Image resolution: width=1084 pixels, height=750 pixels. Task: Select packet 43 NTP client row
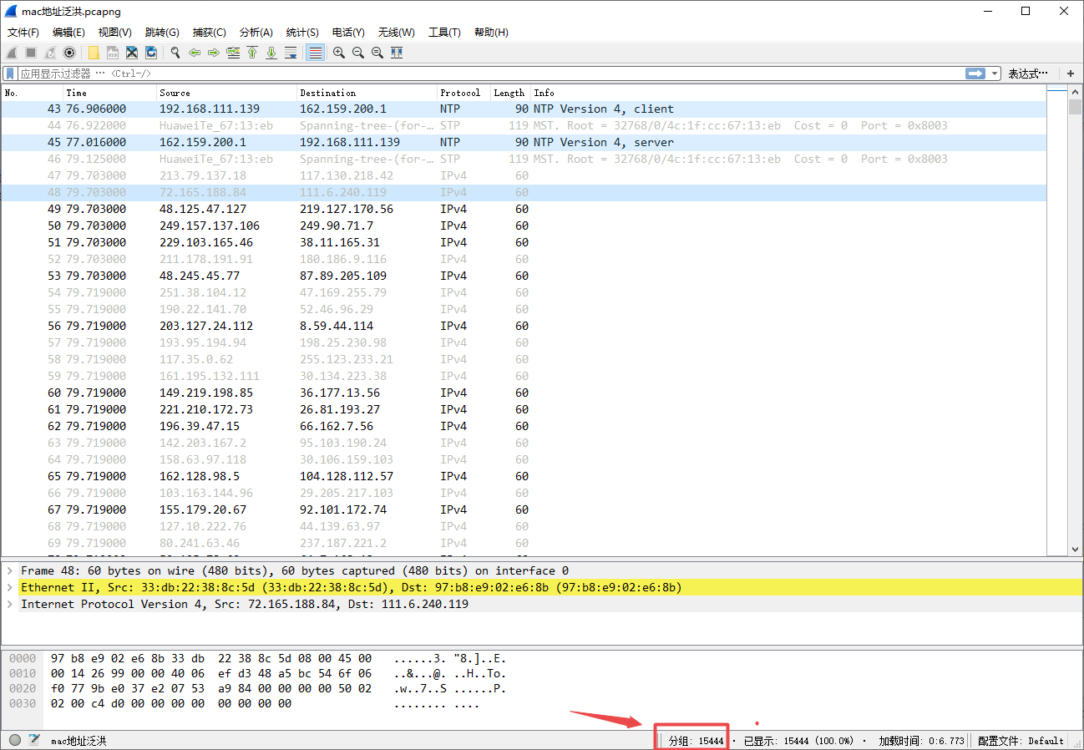pos(524,109)
